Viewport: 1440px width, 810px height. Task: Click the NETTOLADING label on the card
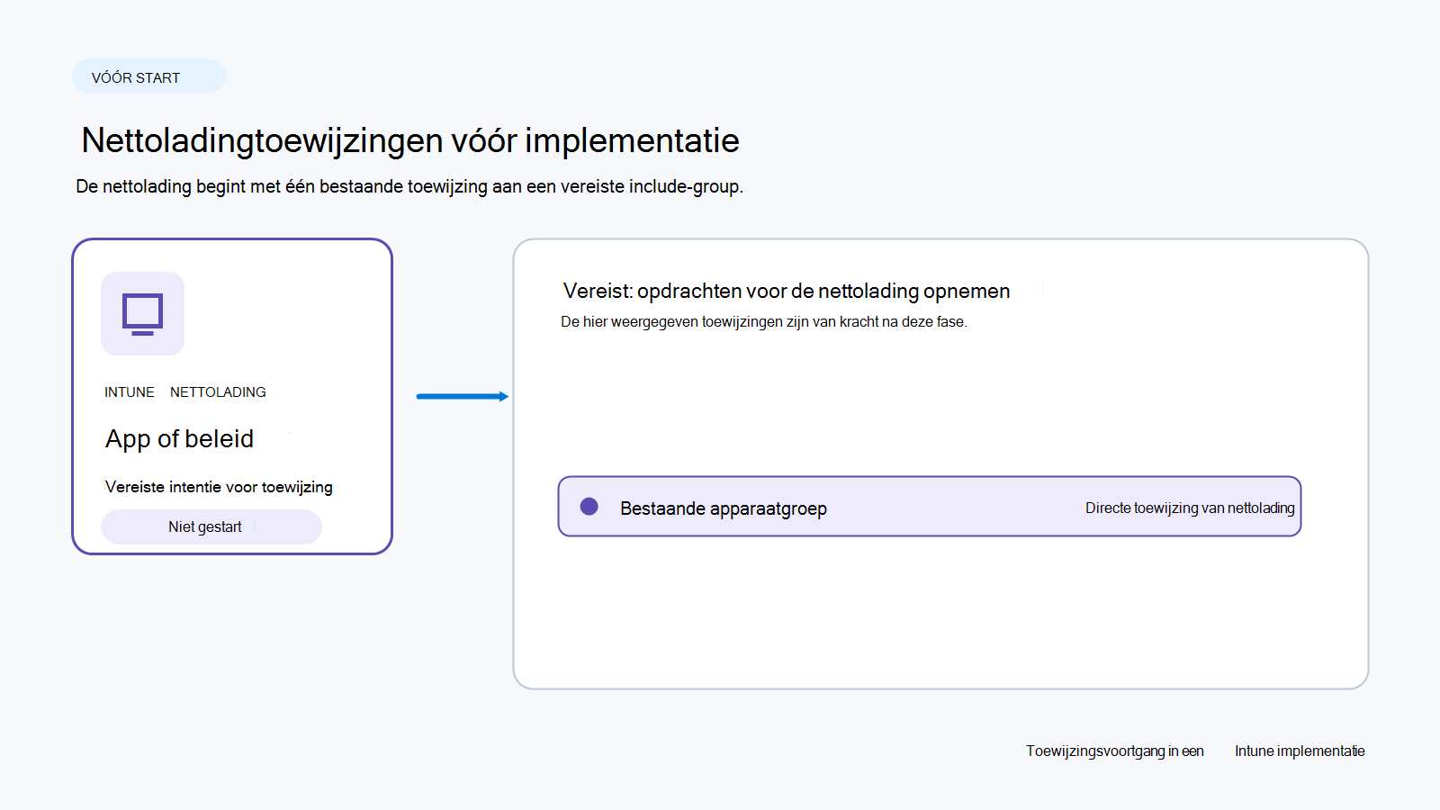pos(218,392)
